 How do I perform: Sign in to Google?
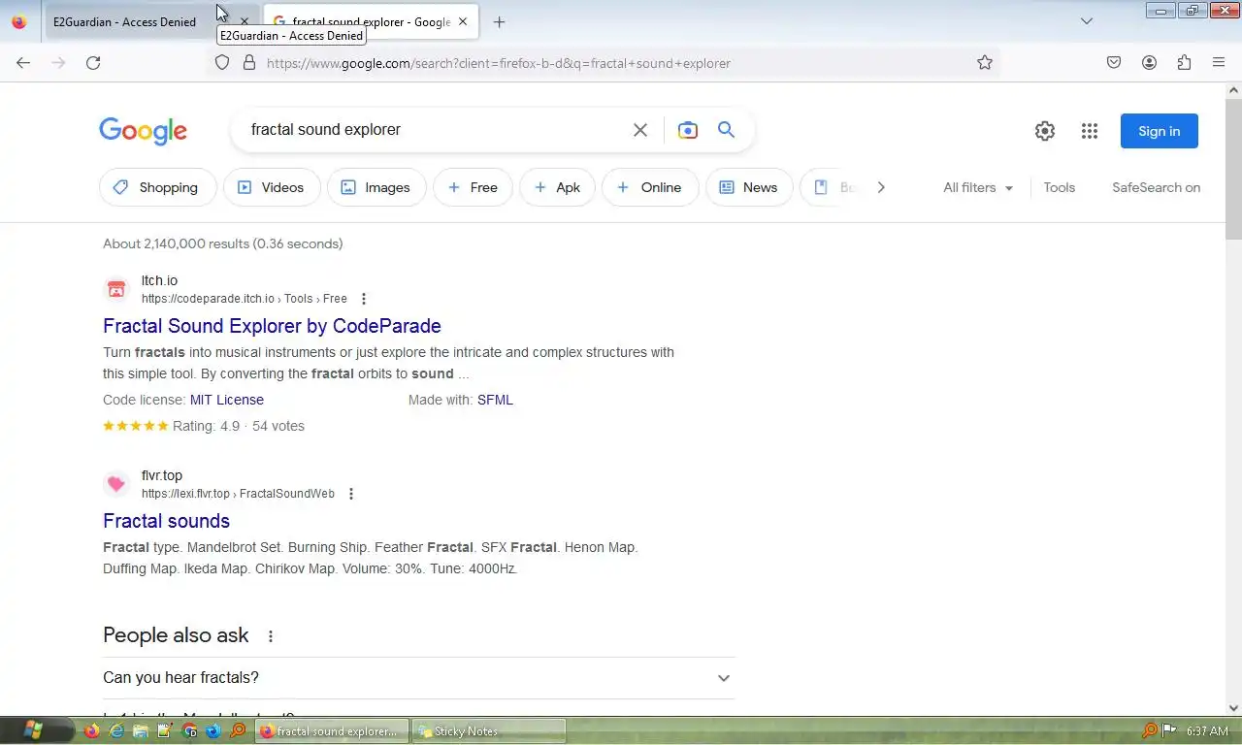[1160, 131]
